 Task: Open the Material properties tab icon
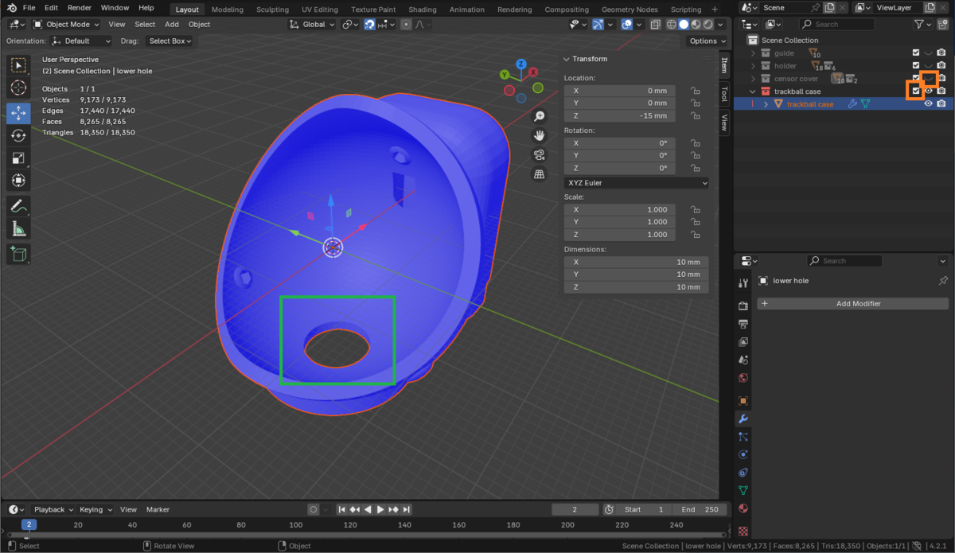pos(743,508)
